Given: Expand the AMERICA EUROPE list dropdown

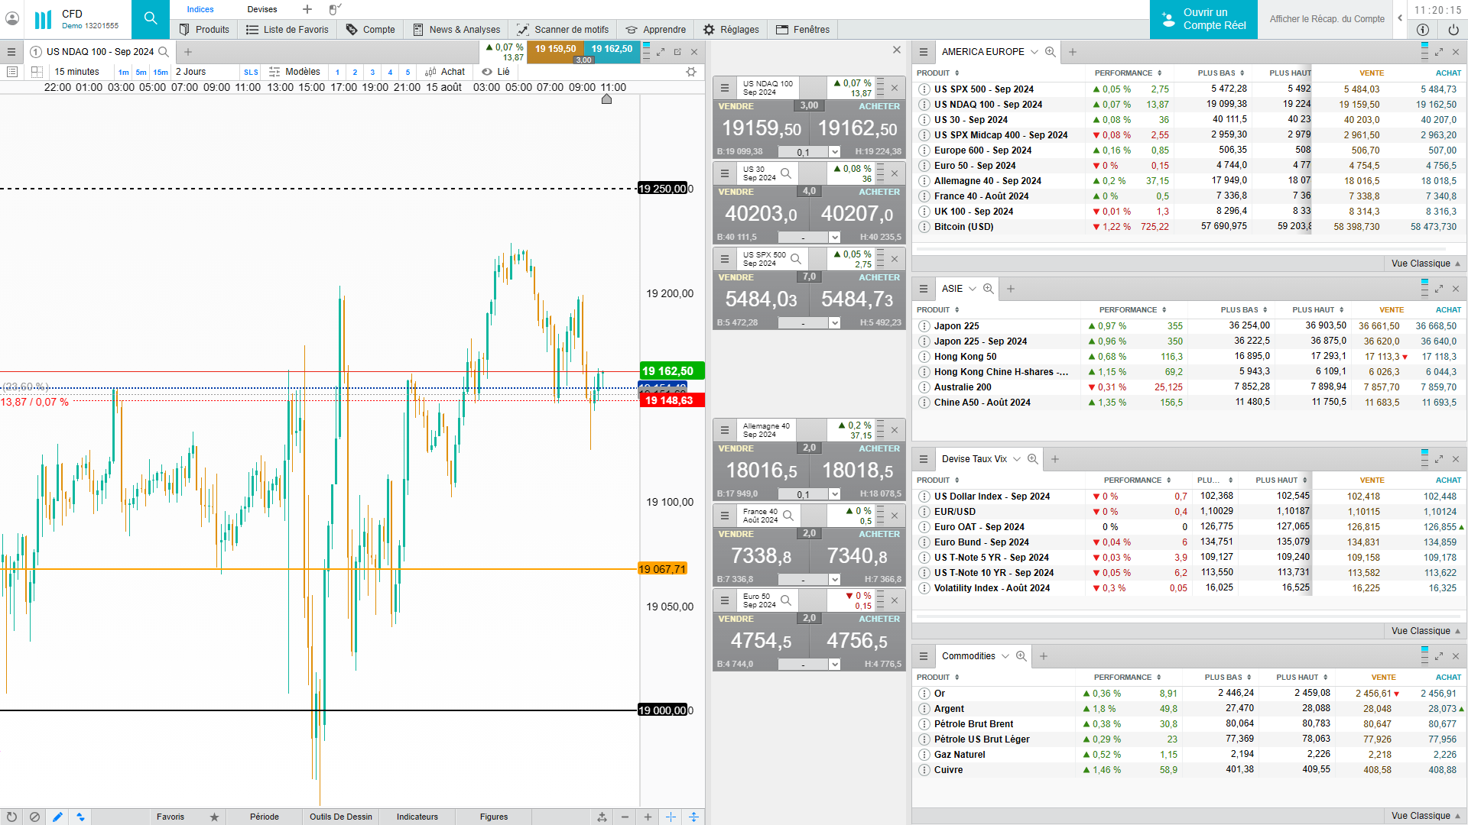Looking at the screenshot, I should (1034, 52).
